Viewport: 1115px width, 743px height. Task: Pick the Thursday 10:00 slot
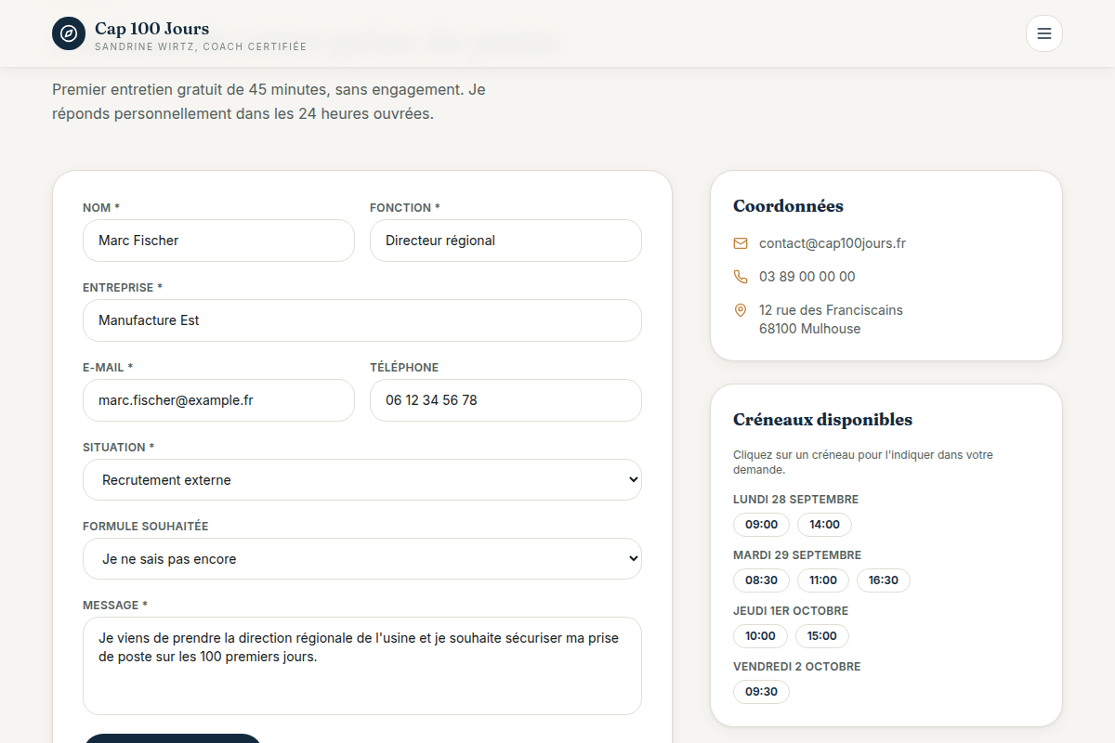coord(760,636)
